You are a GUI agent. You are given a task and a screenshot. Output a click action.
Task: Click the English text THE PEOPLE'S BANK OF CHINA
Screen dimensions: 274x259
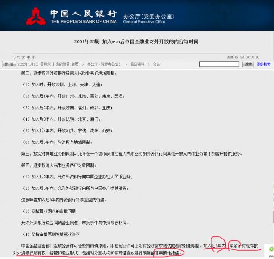(x=84, y=21)
